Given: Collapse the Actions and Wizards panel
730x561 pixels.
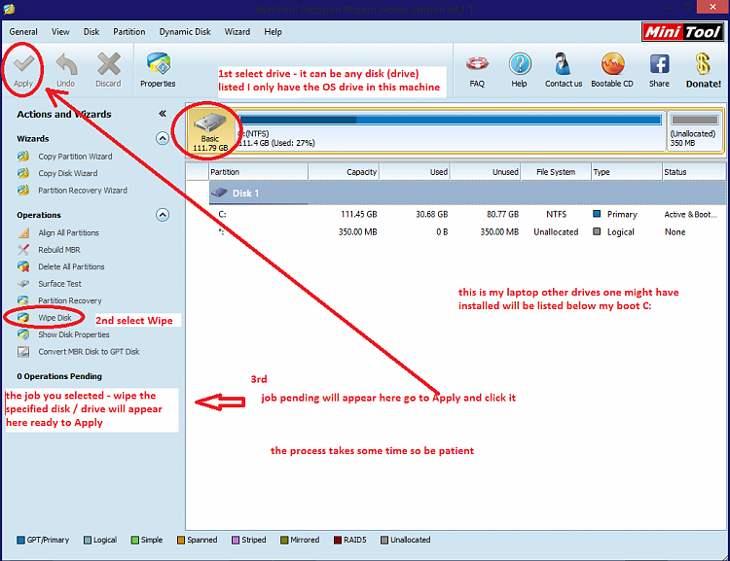Looking at the screenshot, I should tap(163, 114).
